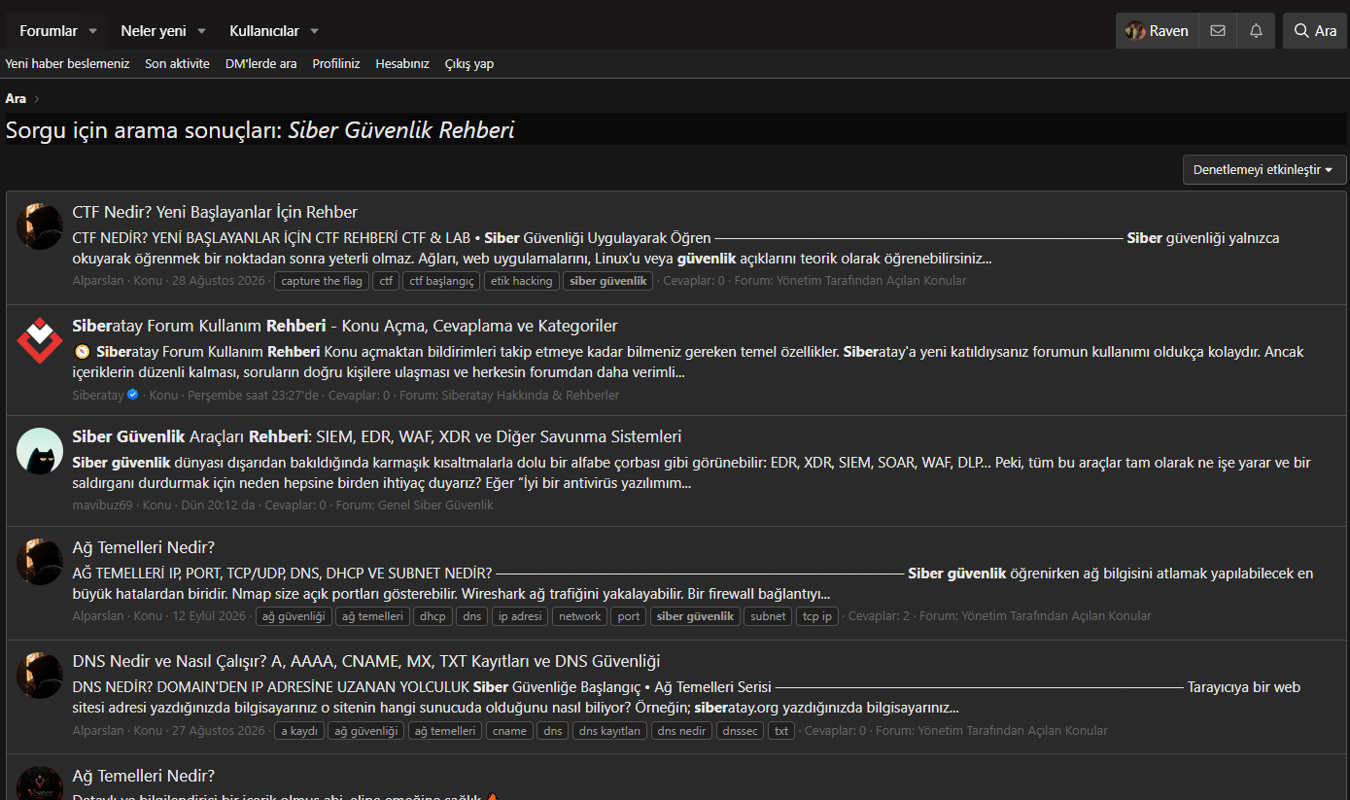Image resolution: width=1350 pixels, height=800 pixels.
Task: Select the dns kayıtları tag
Action: [609, 731]
